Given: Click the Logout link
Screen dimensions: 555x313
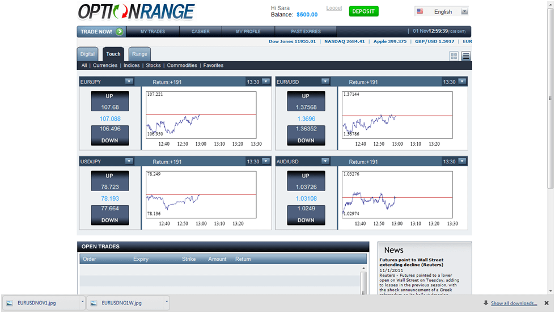Looking at the screenshot, I should click(x=334, y=8).
